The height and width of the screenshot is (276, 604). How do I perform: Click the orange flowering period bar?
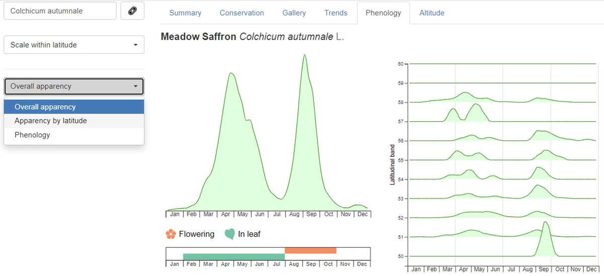pos(311,250)
